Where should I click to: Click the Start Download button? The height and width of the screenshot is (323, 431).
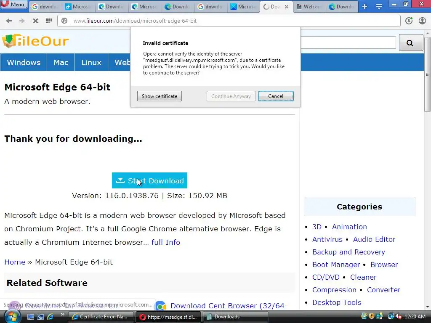click(x=149, y=180)
